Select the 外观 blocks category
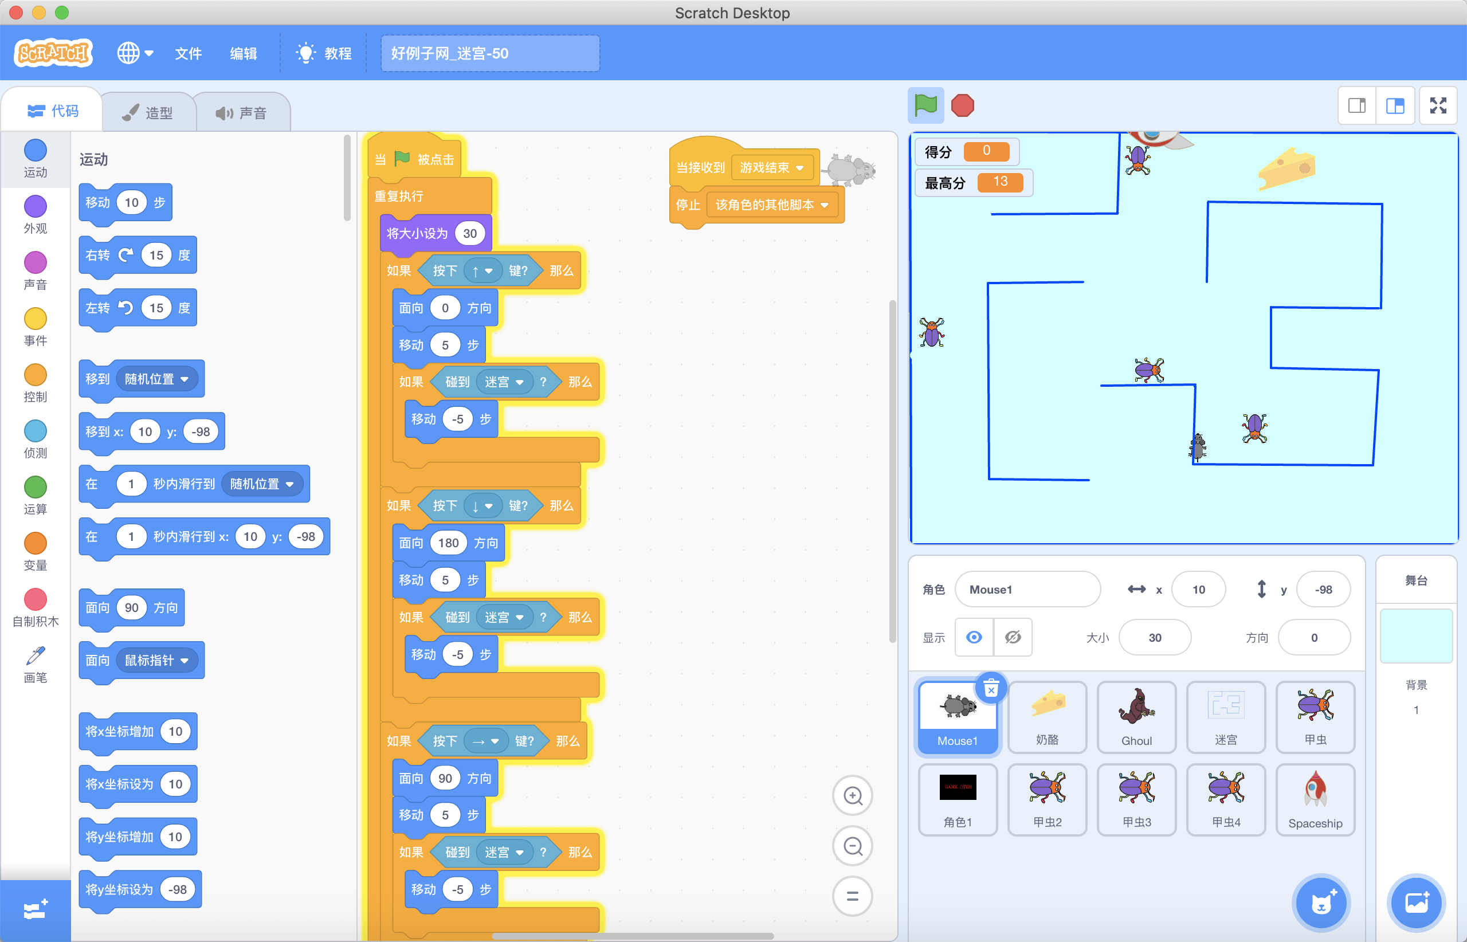This screenshot has height=942, width=1467. click(35, 215)
